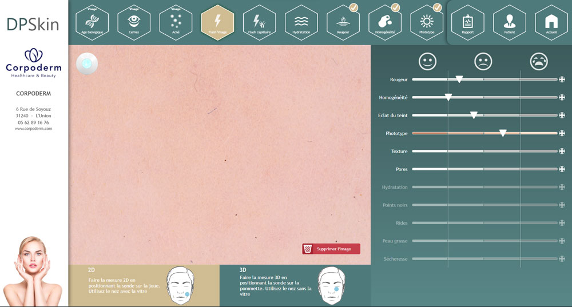Open the Homogénéité analysis

(385, 22)
